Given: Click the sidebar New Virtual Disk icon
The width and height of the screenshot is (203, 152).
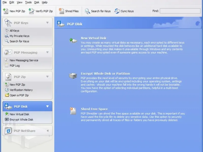Looking at the screenshot, I should pyautogui.click(x=7, y=114).
